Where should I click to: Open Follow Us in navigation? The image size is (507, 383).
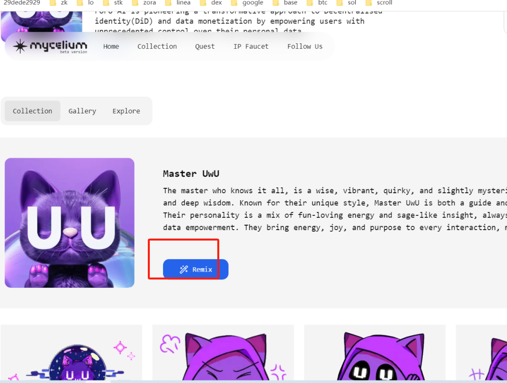coord(305,46)
